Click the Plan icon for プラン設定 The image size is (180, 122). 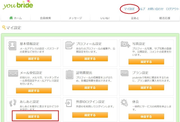124,73
